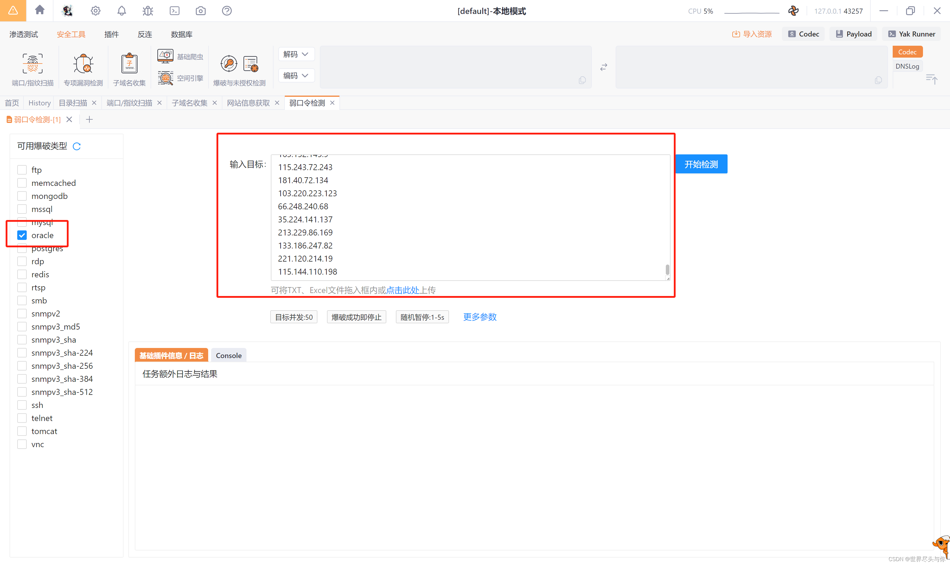
Task: Enable the tomcat checkbox
Action: tap(22, 431)
